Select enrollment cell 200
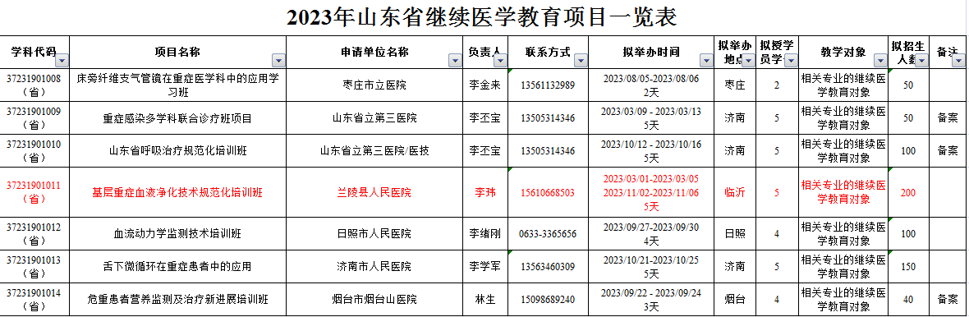The image size is (969, 317). (908, 192)
